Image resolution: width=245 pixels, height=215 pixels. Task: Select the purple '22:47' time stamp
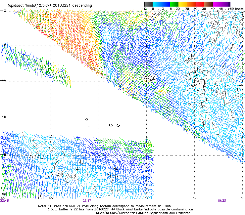click(x=87, y=201)
